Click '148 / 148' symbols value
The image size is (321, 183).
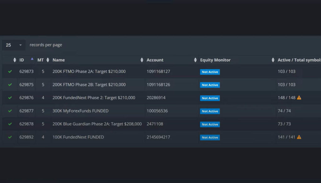pos(287,98)
